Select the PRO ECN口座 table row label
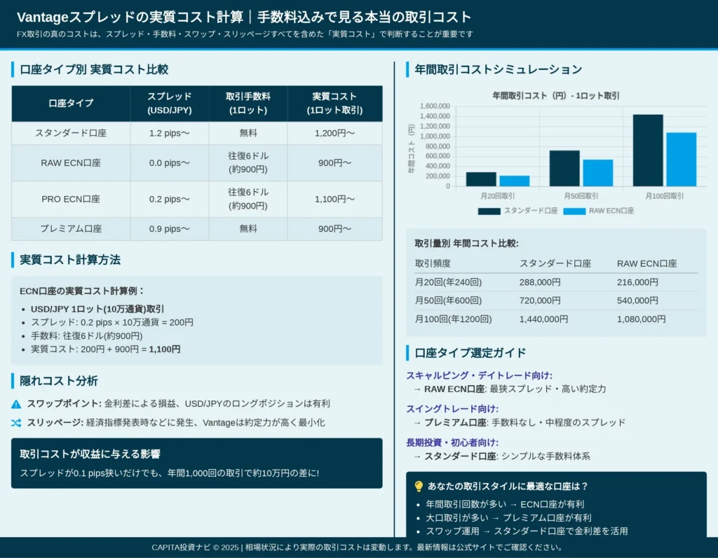 [71, 199]
